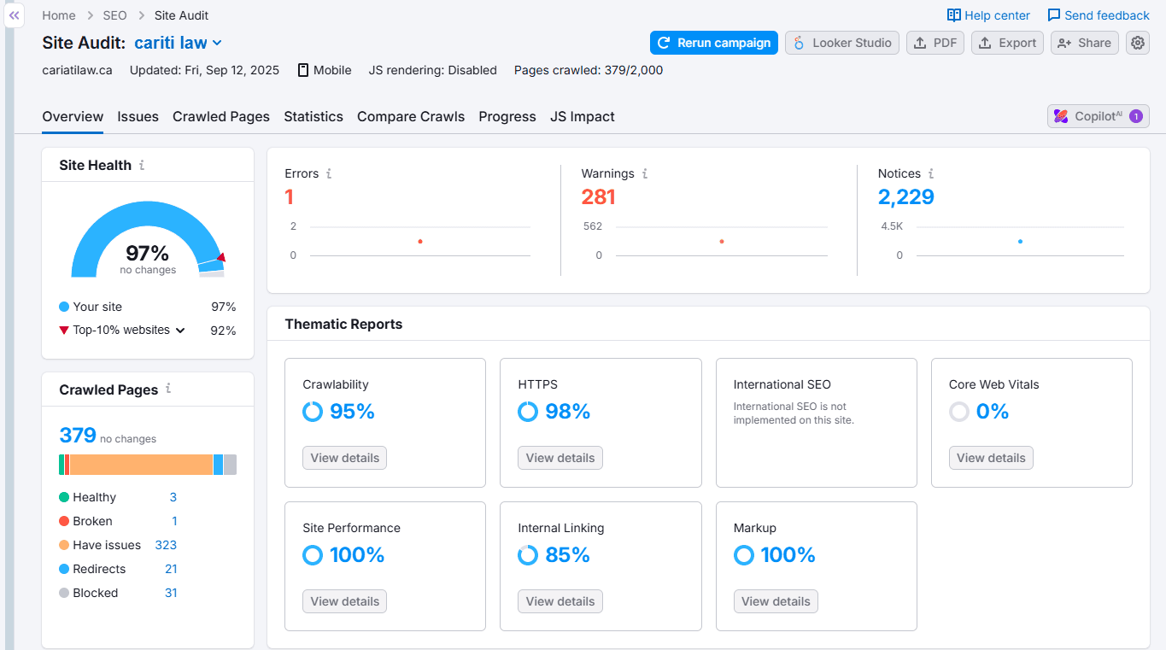Click the crawled pages total 379
Screen dimensions: 1166x650
tap(78, 436)
